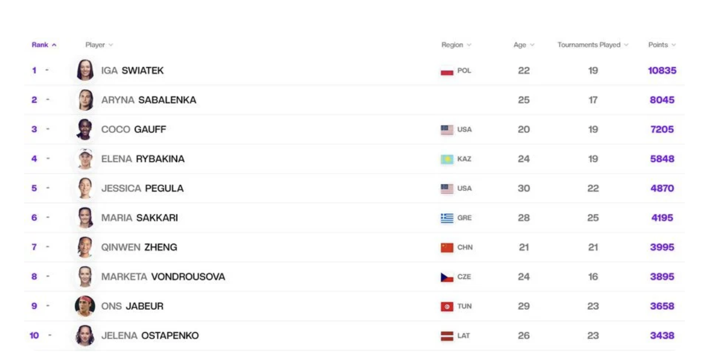The width and height of the screenshot is (711, 357).
Task: Click Iga Swiatek's points total 10835
Action: pyautogui.click(x=662, y=71)
